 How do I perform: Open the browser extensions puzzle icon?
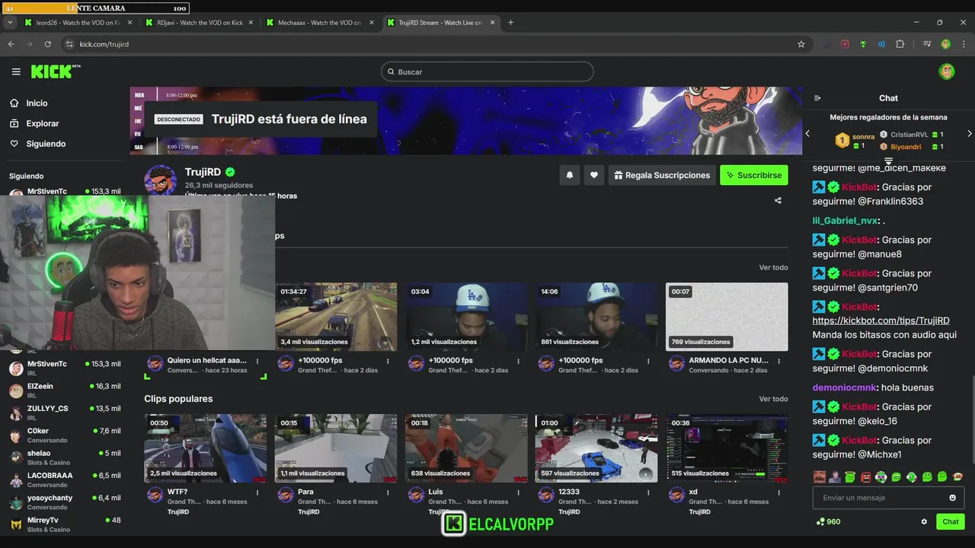pos(900,44)
